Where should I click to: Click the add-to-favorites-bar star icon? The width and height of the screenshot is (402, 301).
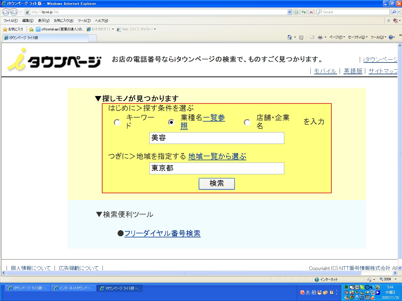tap(31, 29)
